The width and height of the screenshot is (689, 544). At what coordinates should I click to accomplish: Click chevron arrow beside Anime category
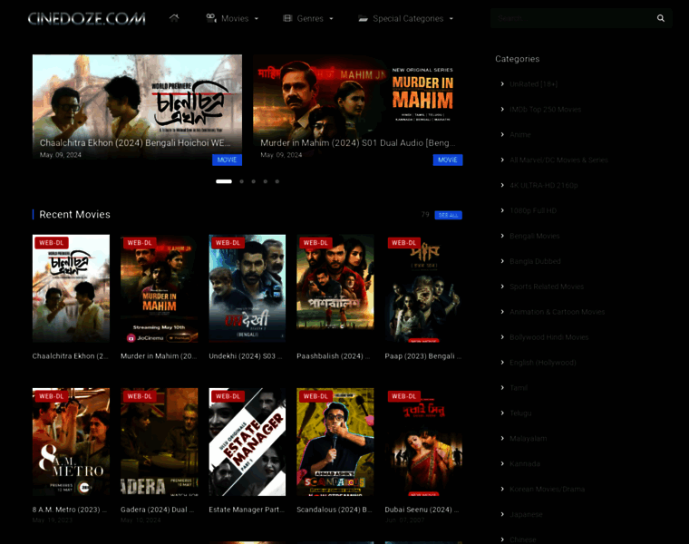(x=502, y=134)
